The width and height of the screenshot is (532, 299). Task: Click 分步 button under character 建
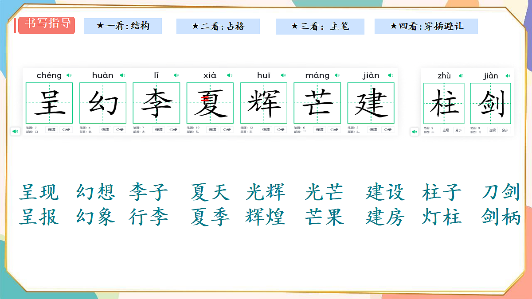click(x=388, y=130)
